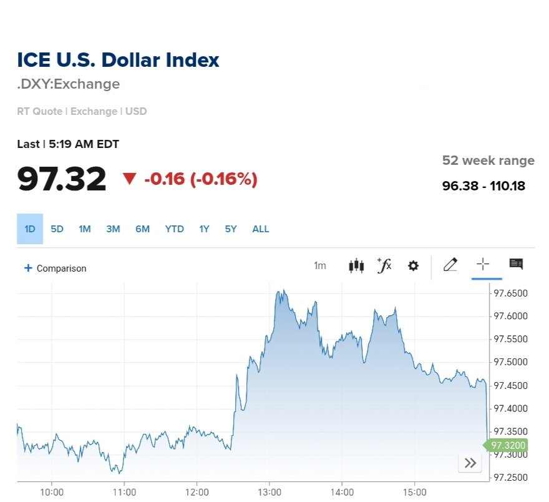
Task: Jump to latest data with double-arrow button
Action: (x=470, y=463)
